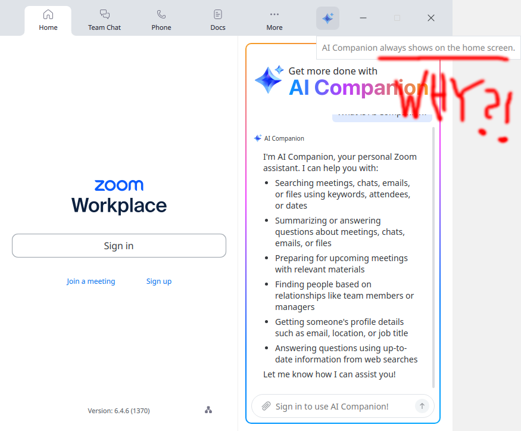The image size is (521, 431).
Task: Go to the Docs tab
Action: [x=218, y=20]
